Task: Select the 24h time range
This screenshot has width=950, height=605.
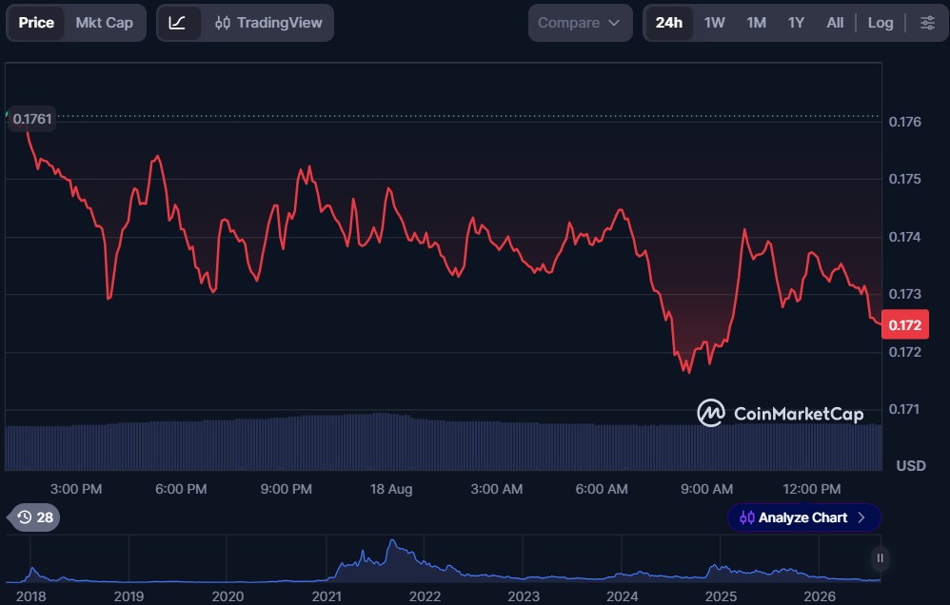Action: [x=669, y=23]
